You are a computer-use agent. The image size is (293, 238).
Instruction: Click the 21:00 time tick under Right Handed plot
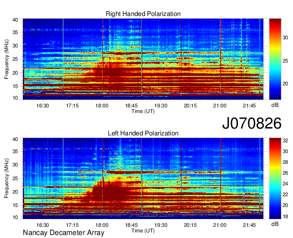(x=220, y=106)
